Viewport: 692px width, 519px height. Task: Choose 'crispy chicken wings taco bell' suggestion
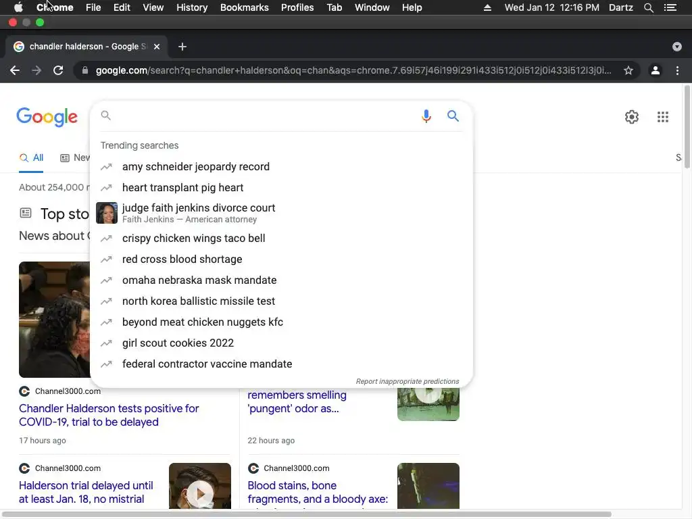tap(281, 239)
